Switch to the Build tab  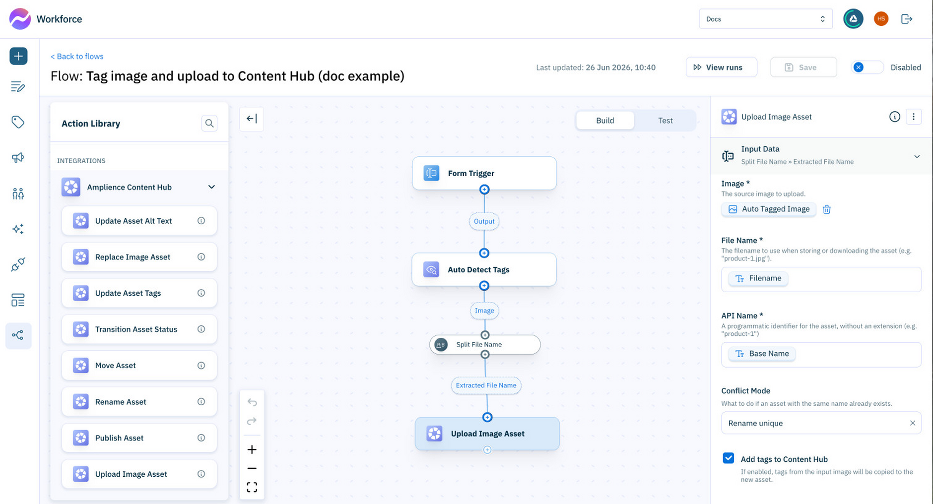click(605, 121)
